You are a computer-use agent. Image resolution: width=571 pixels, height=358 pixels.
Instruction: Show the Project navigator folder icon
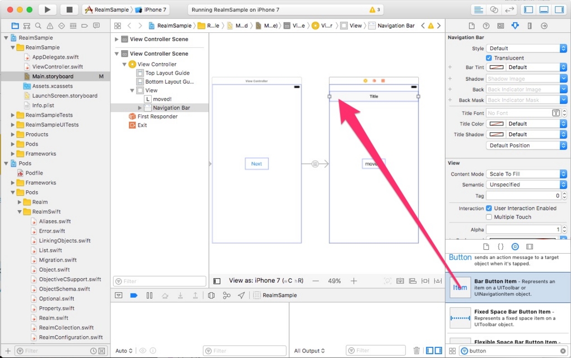point(15,26)
